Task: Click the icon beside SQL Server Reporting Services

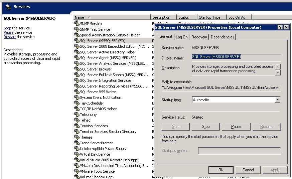Action: (x=77, y=86)
